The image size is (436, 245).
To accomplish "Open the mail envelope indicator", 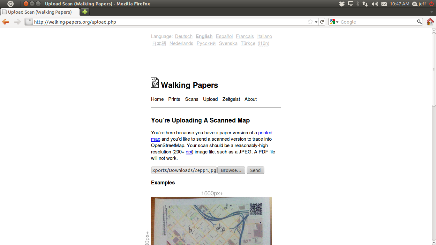I will coord(384,4).
